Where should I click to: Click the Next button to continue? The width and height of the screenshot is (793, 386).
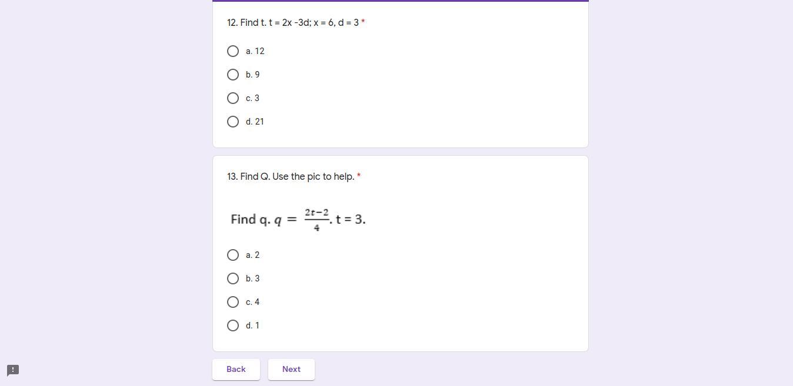click(x=291, y=370)
